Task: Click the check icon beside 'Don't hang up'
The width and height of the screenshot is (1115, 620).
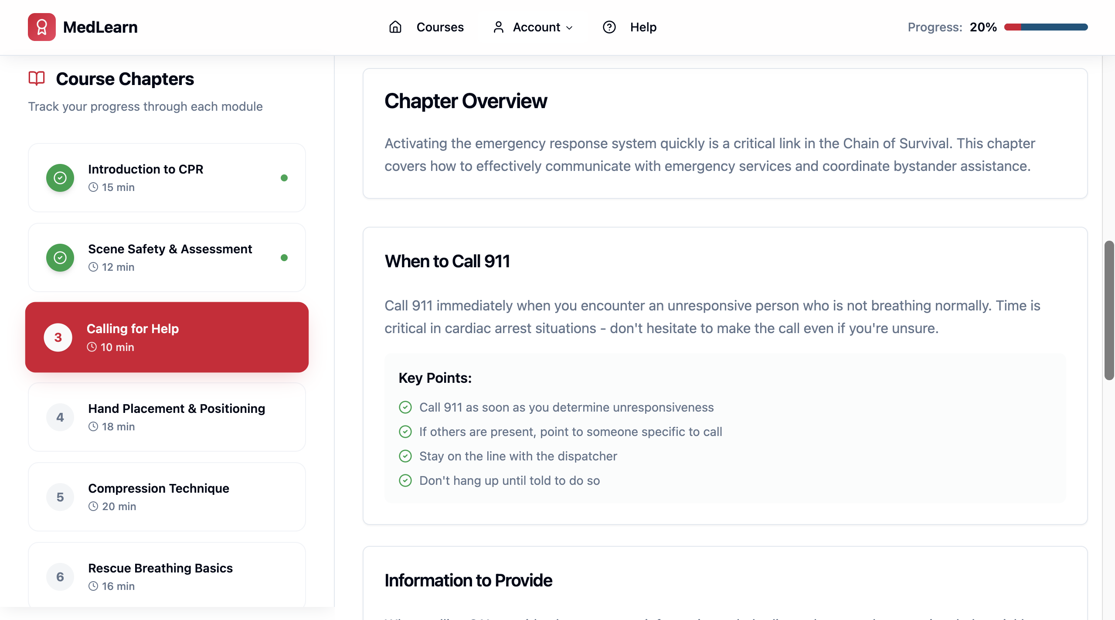Action: pos(405,480)
